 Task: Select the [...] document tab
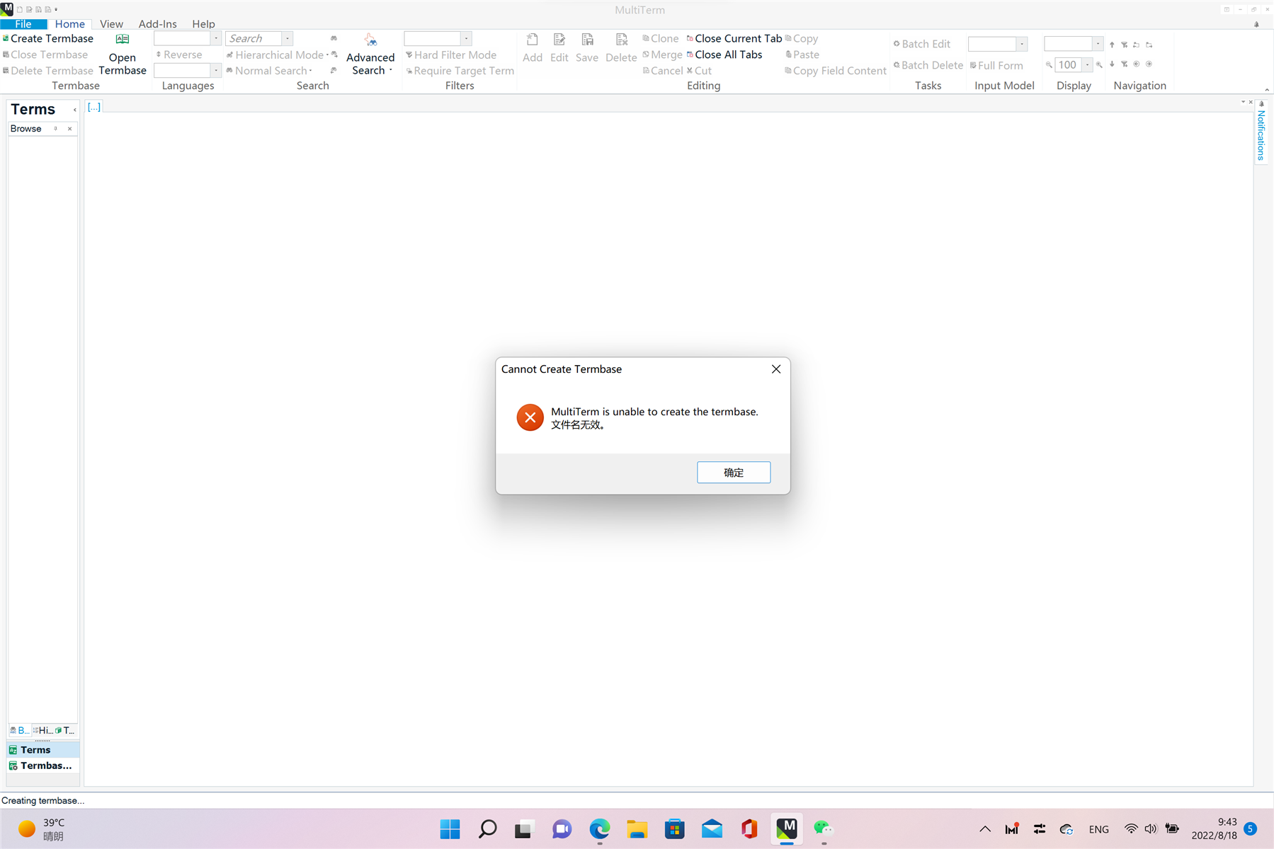click(x=93, y=107)
